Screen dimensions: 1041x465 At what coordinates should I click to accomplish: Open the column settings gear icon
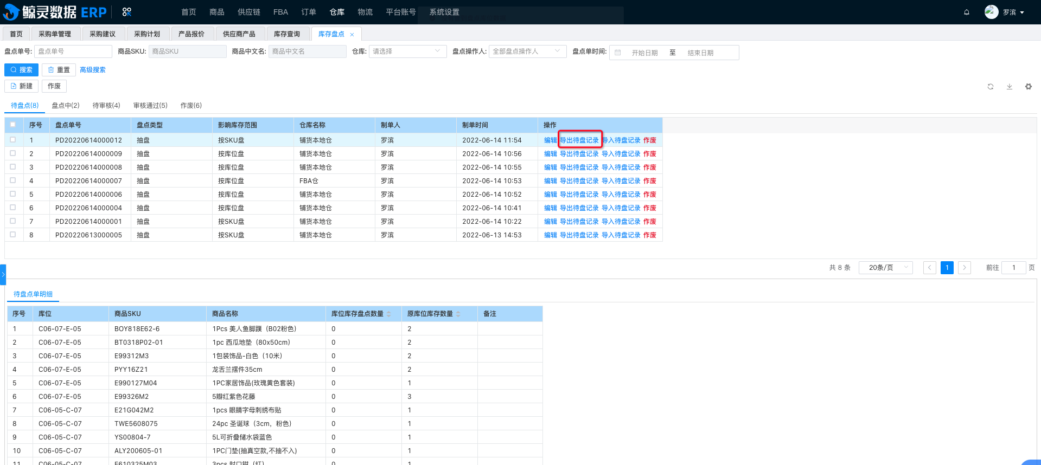tap(1029, 86)
